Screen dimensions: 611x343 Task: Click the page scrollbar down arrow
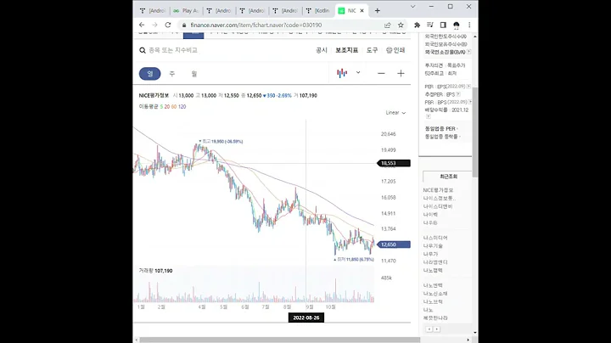click(475, 333)
